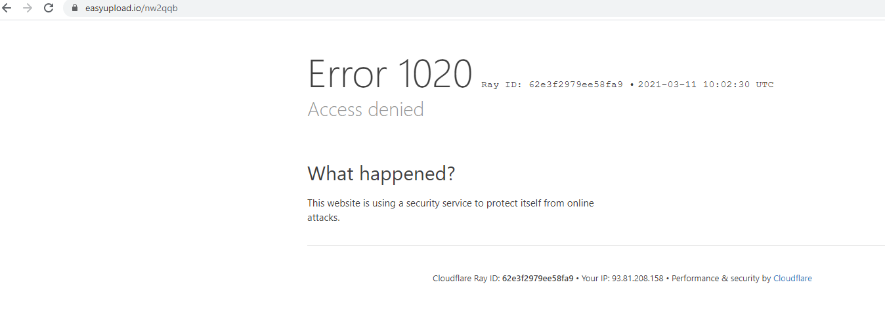The width and height of the screenshot is (885, 335).
Task: Click the word attacks. in the paragraph
Action: point(324,218)
